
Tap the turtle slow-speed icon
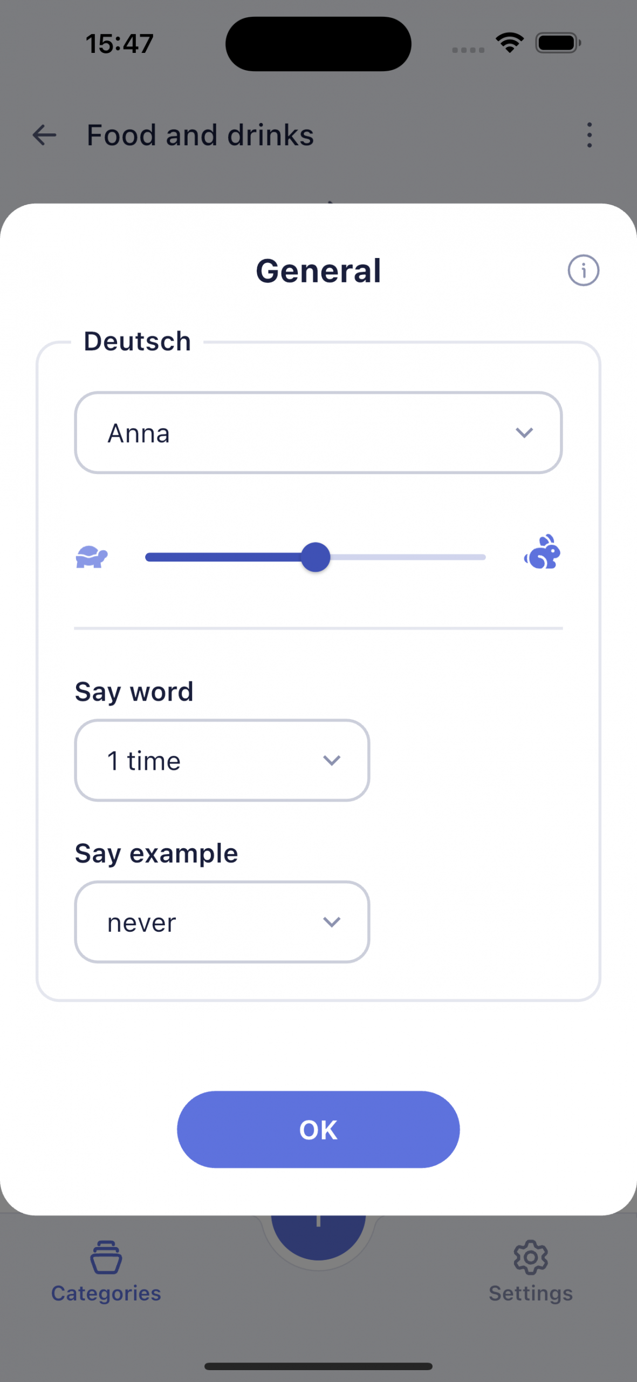pyautogui.click(x=92, y=557)
